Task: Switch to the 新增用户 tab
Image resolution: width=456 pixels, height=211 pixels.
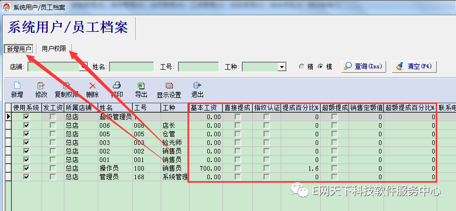Action: point(19,49)
